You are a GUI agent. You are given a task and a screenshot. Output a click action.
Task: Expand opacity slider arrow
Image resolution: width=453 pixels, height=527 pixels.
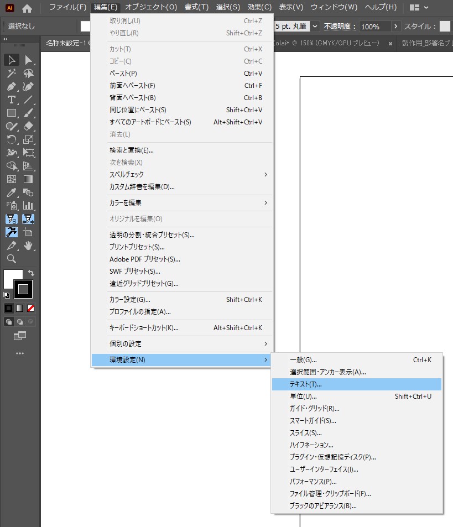click(395, 26)
